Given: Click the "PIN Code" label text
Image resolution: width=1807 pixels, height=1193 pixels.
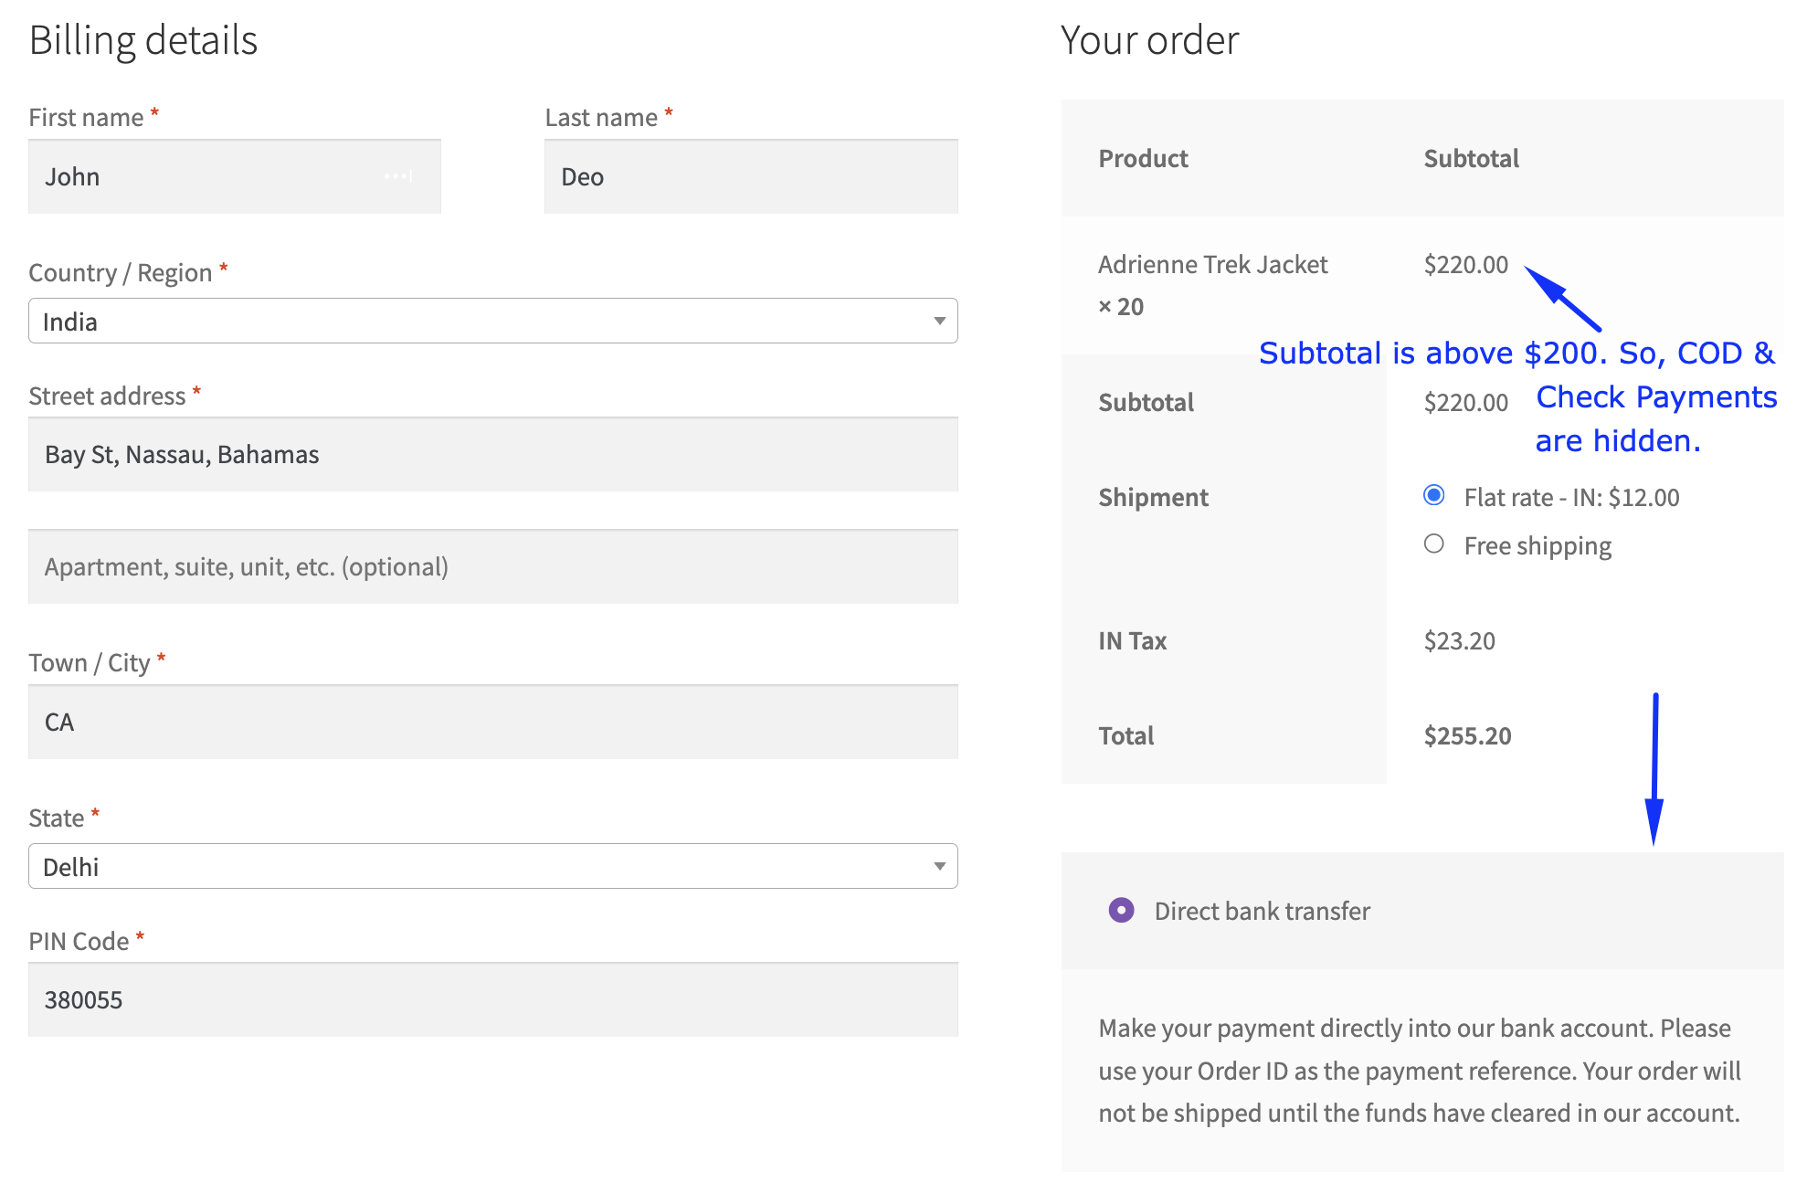Looking at the screenshot, I should [79, 942].
